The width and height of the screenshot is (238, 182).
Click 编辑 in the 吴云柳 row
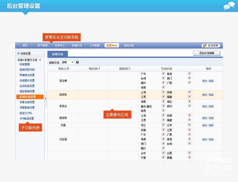pyautogui.click(x=211, y=81)
